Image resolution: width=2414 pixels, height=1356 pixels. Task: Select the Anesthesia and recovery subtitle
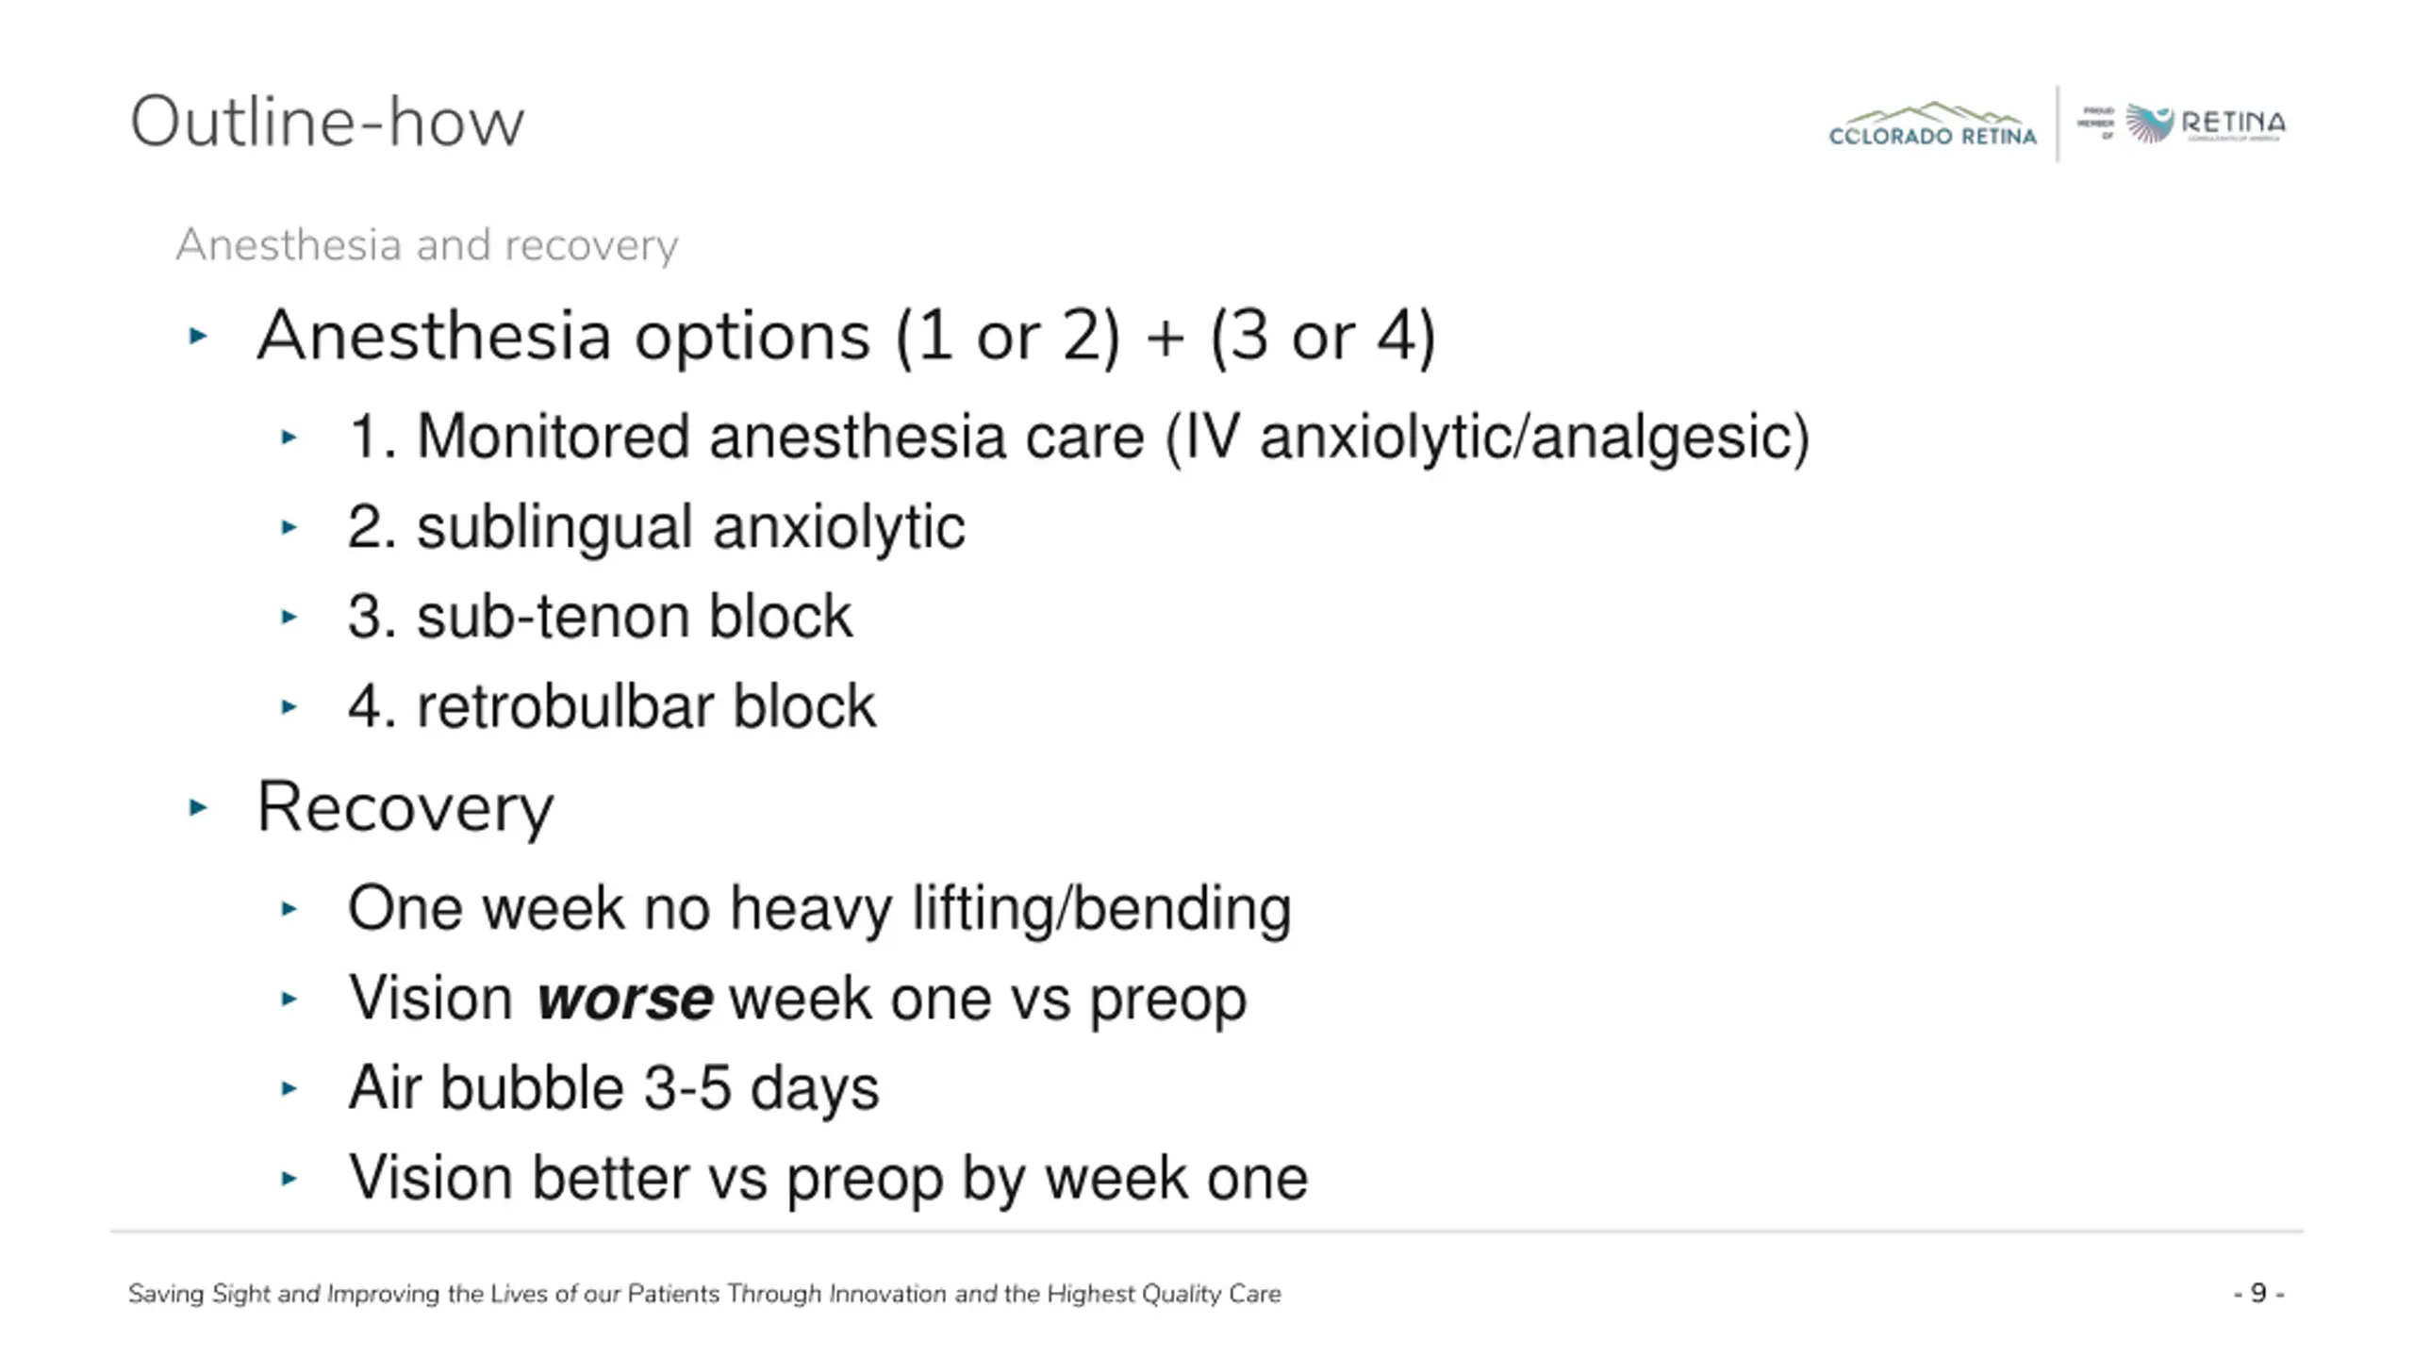coord(427,245)
